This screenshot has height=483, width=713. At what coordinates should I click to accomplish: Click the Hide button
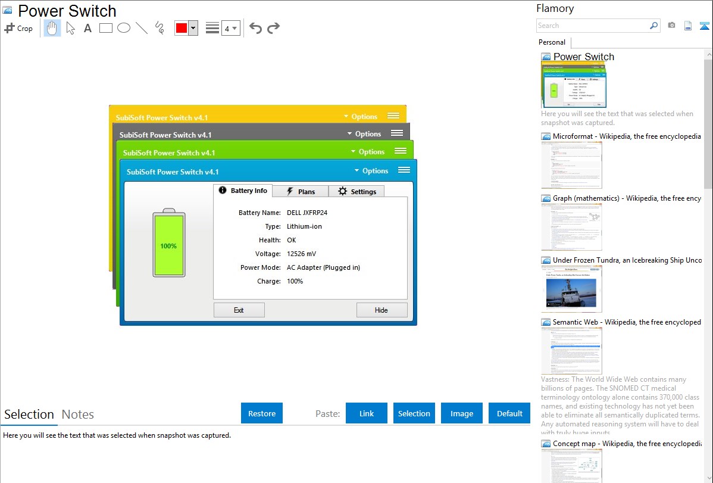pyautogui.click(x=381, y=310)
